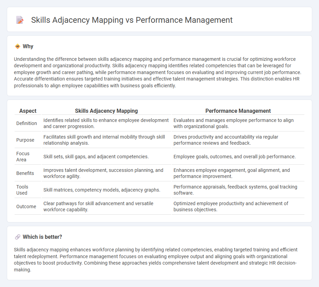Select the Purpose row label
Screen dimensions: 319x287
(x=25, y=140)
